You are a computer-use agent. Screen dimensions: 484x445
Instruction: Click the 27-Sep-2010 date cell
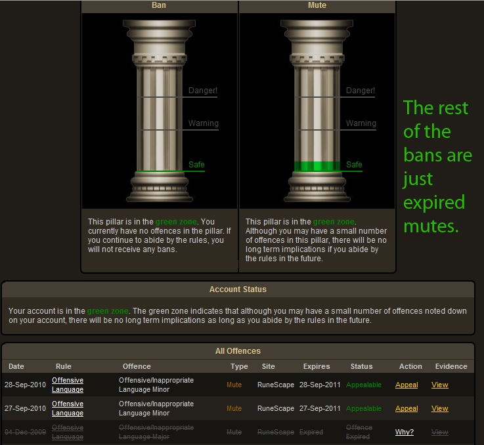[x=25, y=408]
